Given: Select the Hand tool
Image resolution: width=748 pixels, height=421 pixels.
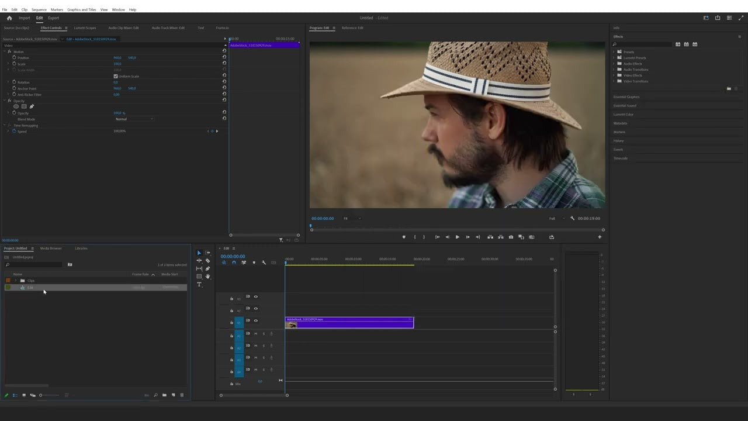Looking at the screenshot, I should (207, 276).
